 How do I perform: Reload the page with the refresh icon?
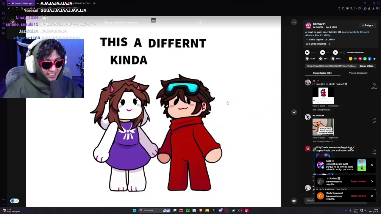17,8
